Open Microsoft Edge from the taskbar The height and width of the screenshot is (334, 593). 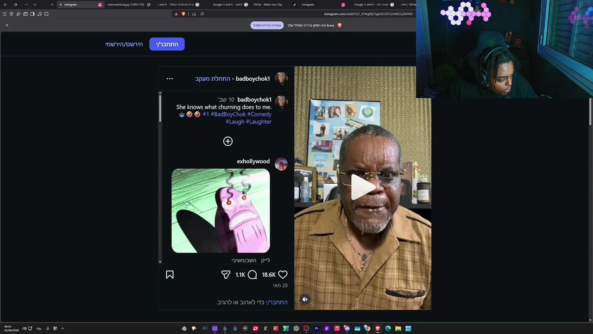(388, 328)
